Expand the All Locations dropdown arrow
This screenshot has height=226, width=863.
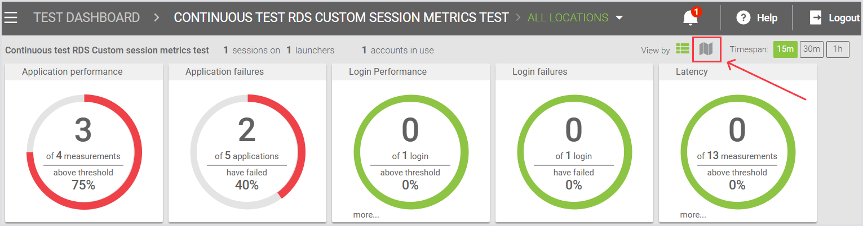[619, 18]
